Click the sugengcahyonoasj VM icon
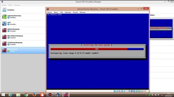 pos(4,17)
